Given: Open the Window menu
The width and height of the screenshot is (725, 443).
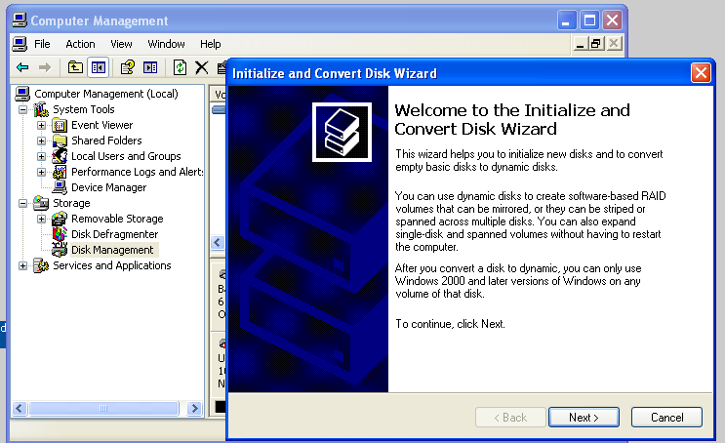Looking at the screenshot, I should (x=166, y=44).
